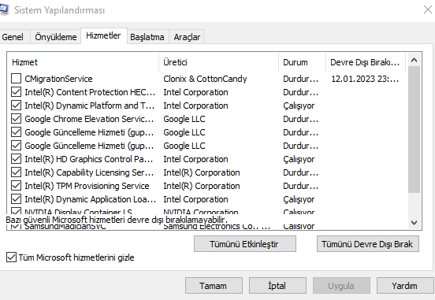Sort by Devre Dışı Bırakı... column header
Viewport: 435px width, 300px height.
tap(366, 62)
